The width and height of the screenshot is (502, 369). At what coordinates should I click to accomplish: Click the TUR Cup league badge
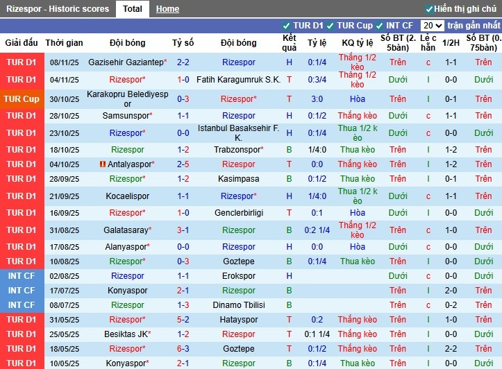pyautogui.click(x=22, y=99)
